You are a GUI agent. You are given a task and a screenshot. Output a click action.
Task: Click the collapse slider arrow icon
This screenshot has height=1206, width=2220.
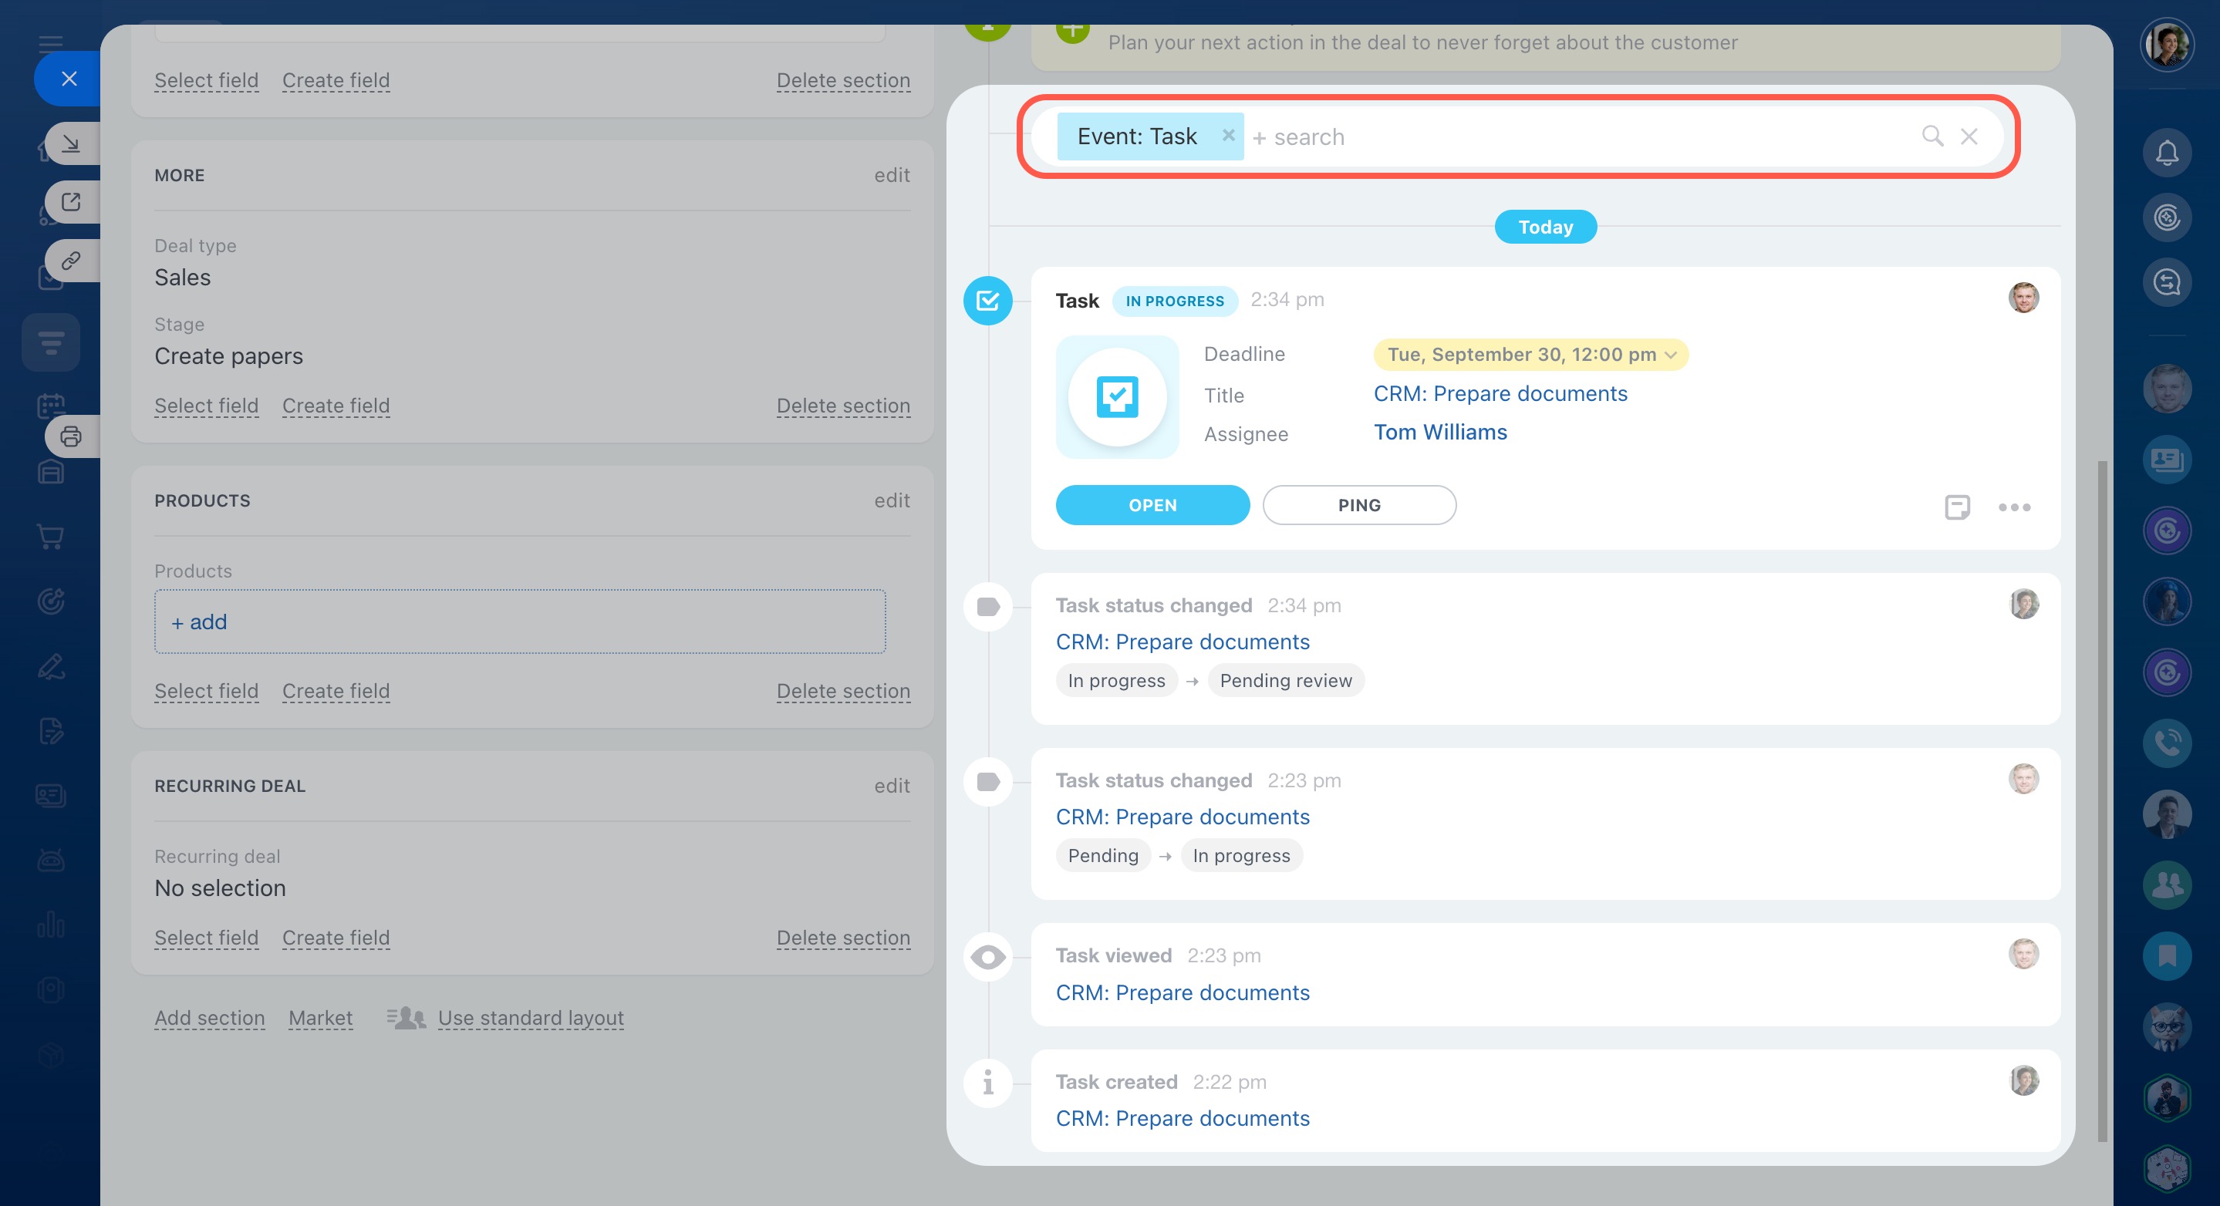tap(71, 143)
